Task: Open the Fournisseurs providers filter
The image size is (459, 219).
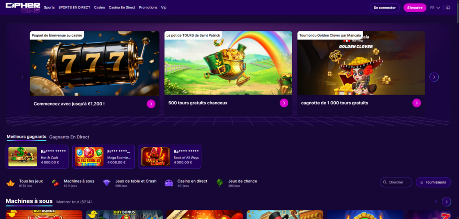Action: [433, 182]
